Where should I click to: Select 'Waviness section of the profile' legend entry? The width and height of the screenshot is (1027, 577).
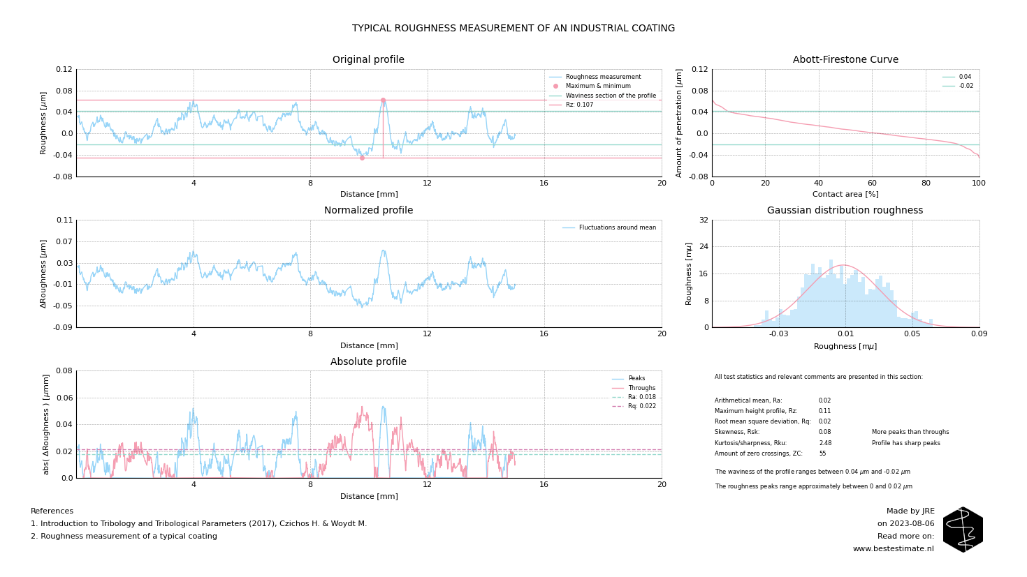(610, 96)
